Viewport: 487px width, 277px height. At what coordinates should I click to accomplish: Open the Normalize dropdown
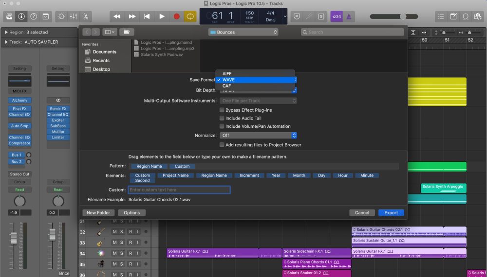click(x=258, y=136)
